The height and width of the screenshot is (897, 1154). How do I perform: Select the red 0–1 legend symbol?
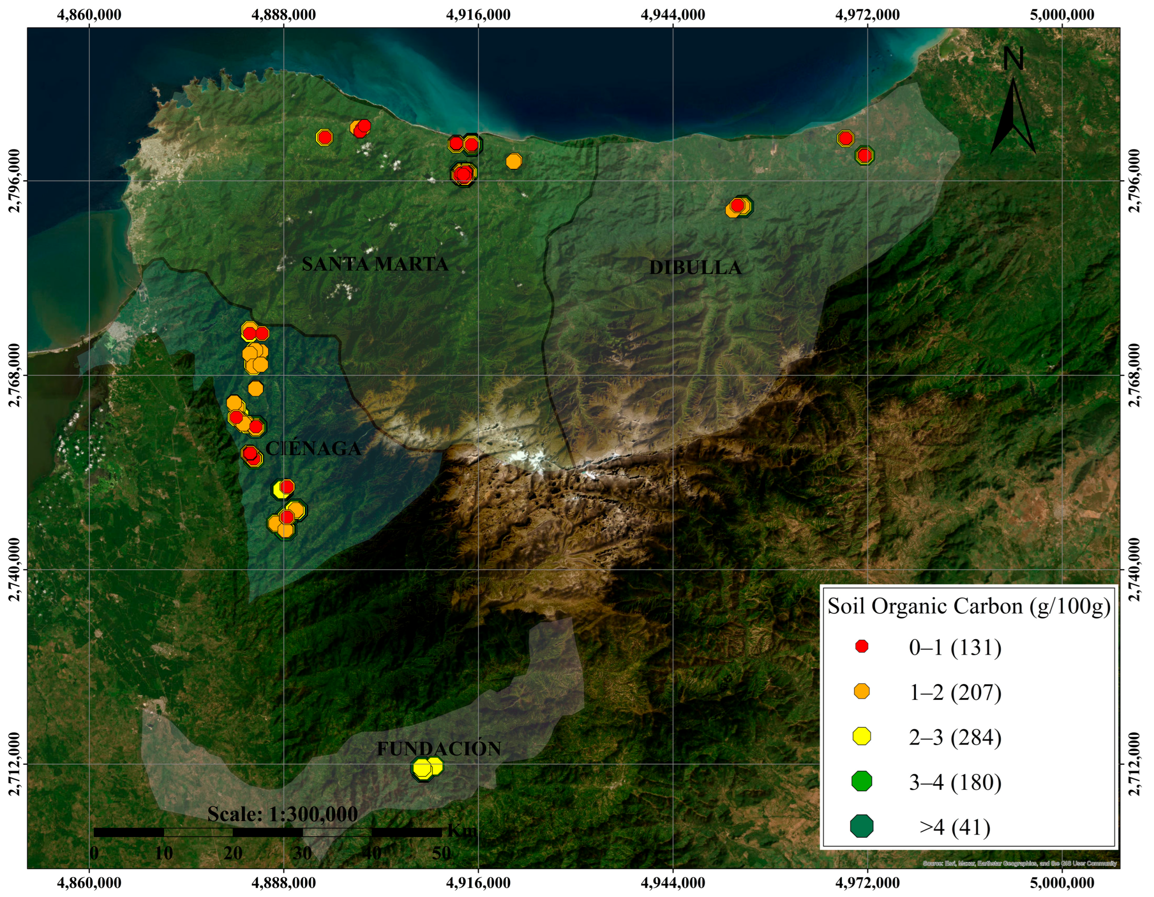pyautogui.click(x=862, y=647)
